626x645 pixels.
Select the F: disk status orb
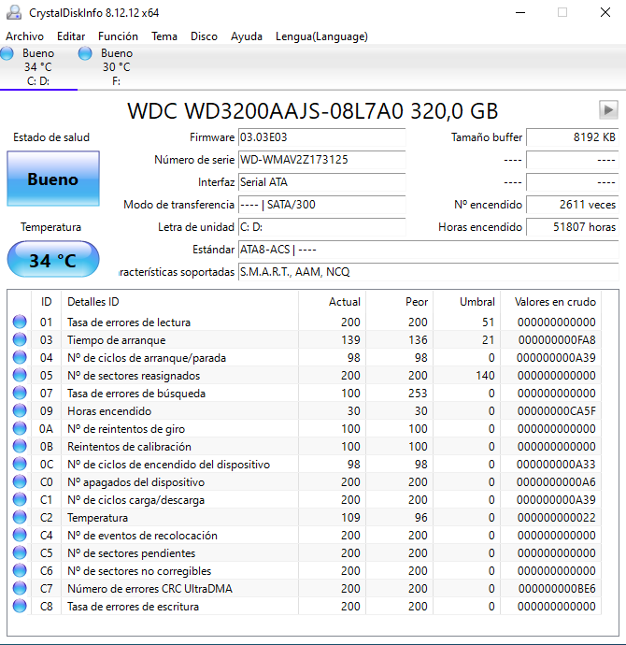point(85,54)
